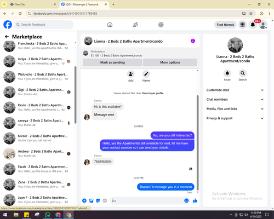Open saneya conversation

[x=37, y=123]
